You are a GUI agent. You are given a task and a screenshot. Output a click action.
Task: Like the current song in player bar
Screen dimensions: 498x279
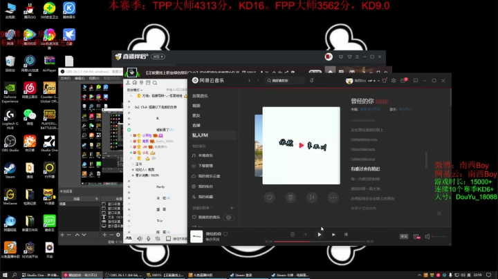[x=225, y=234]
